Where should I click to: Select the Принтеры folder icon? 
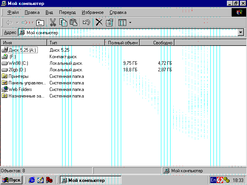point(4,76)
